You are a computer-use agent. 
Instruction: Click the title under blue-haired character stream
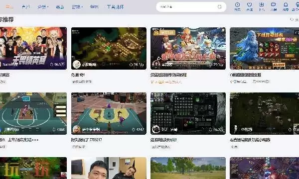(x=245, y=75)
